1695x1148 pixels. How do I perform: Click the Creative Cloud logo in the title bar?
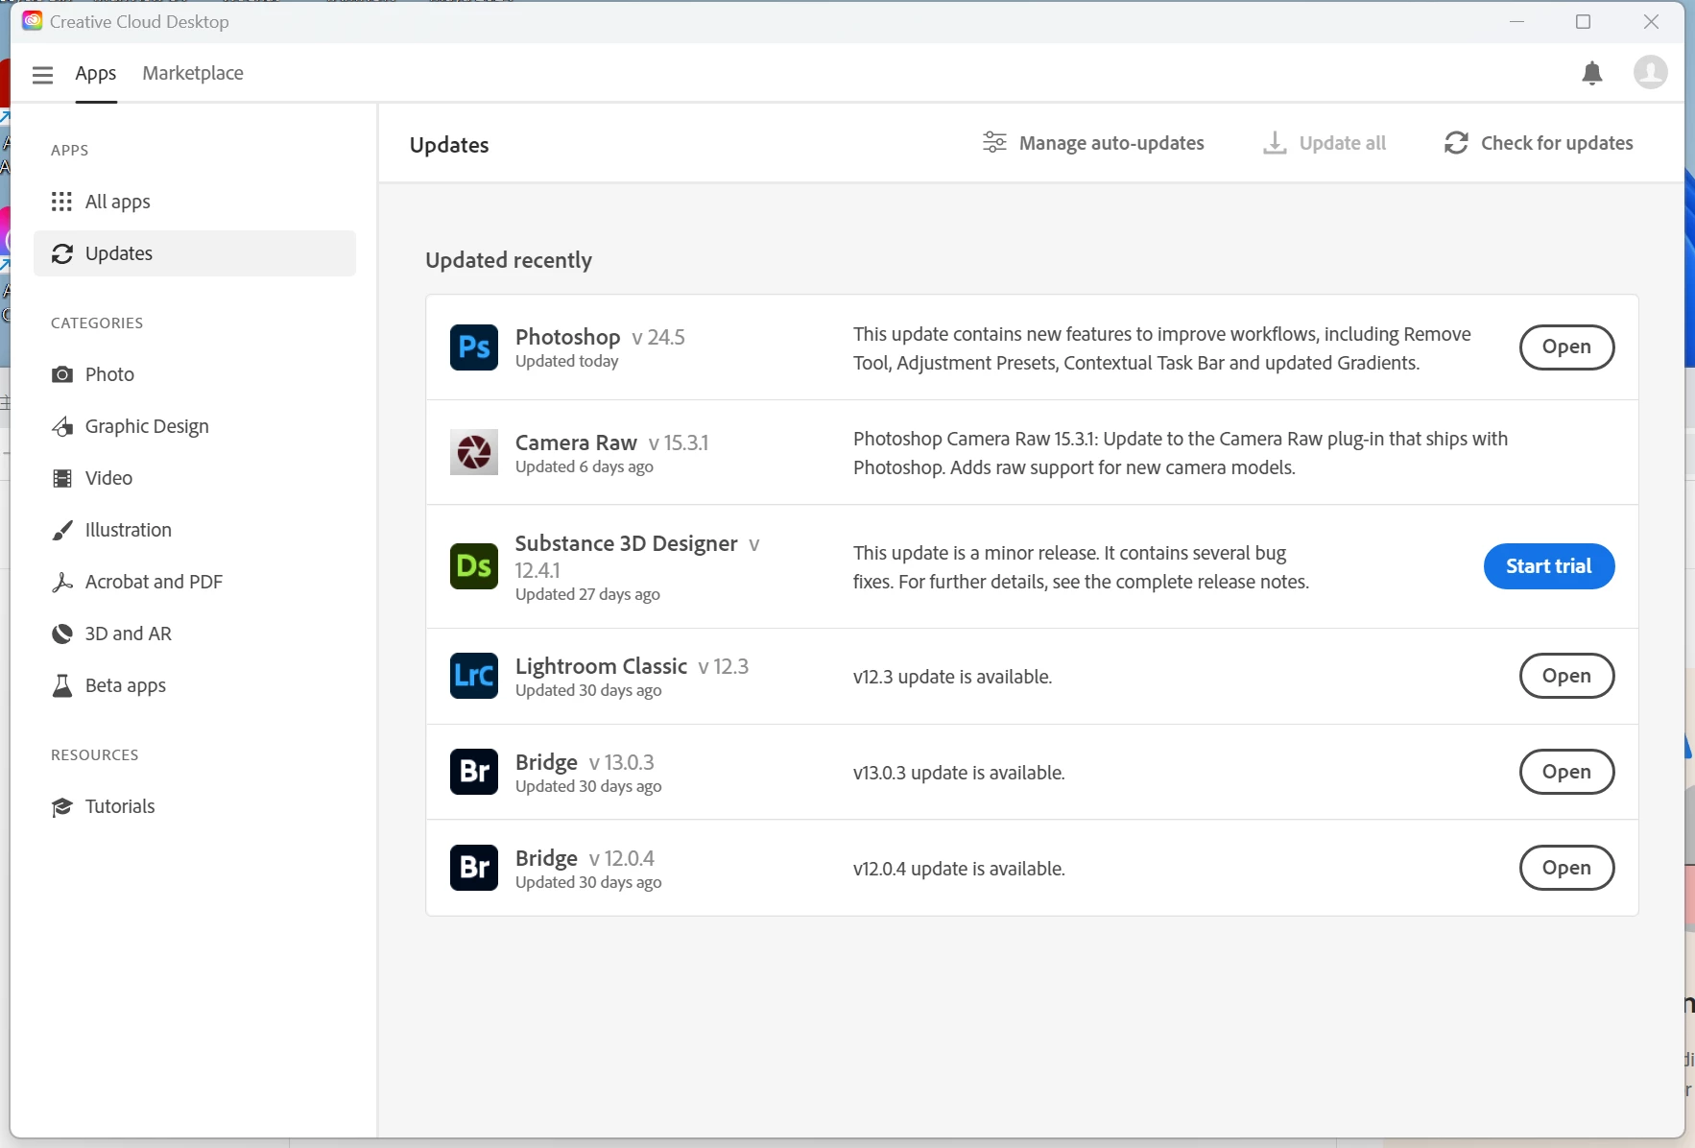tap(33, 21)
